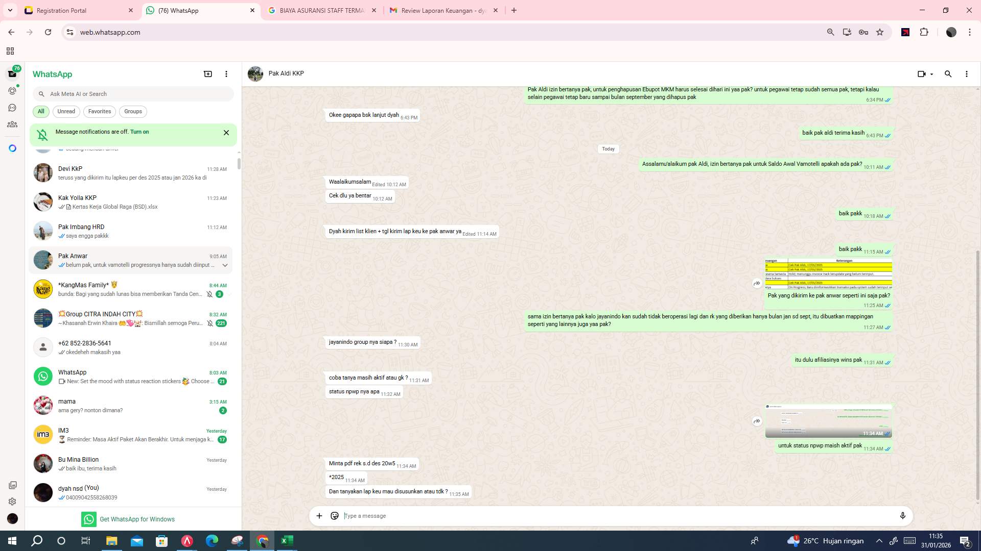Click the Get WhatsApp for Windows link

tap(137, 519)
